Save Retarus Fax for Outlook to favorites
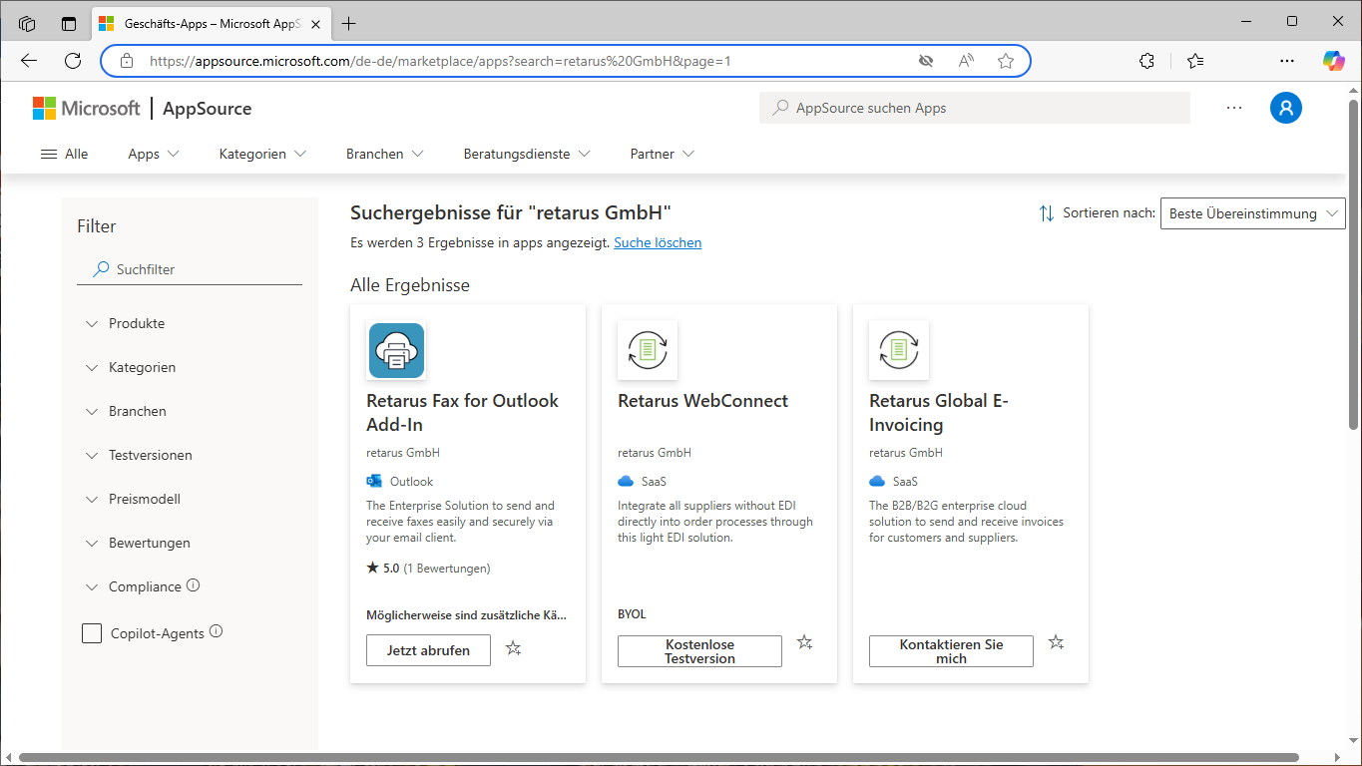Screen dimensions: 1362x766 click(x=514, y=648)
